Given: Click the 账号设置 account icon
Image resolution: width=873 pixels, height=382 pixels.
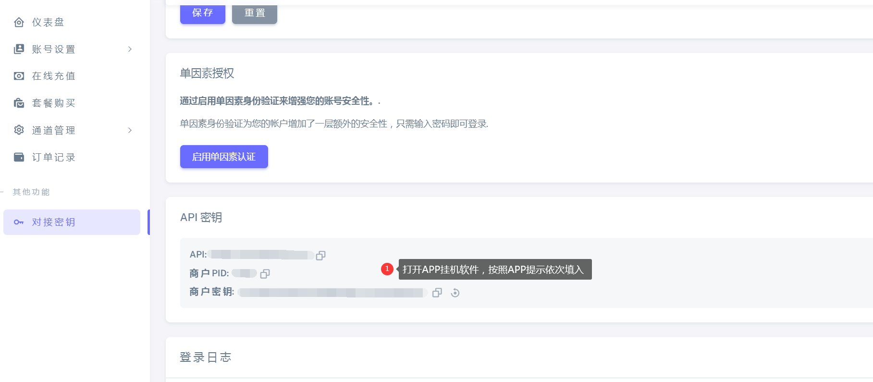Looking at the screenshot, I should click(x=19, y=49).
